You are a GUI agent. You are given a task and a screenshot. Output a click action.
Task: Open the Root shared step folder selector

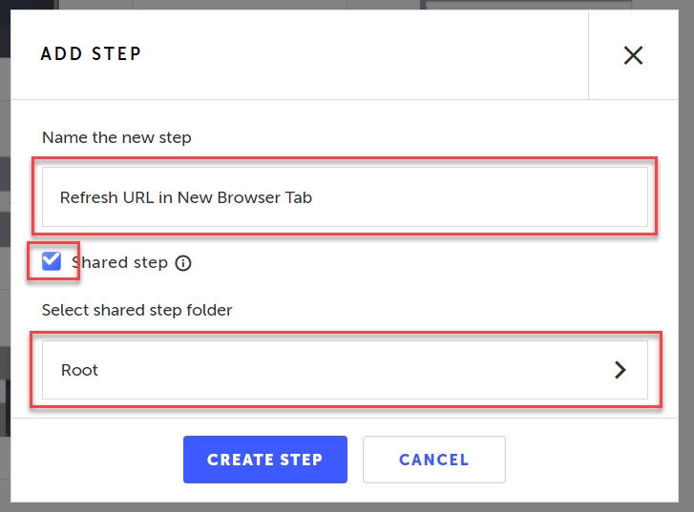click(x=344, y=370)
